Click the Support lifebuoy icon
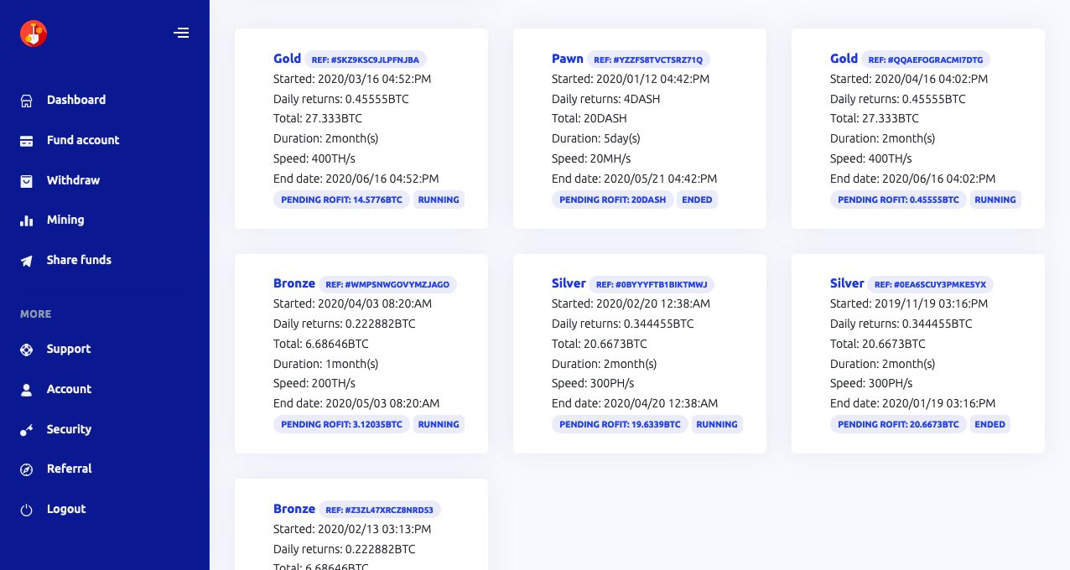The image size is (1070, 570). click(27, 350)
